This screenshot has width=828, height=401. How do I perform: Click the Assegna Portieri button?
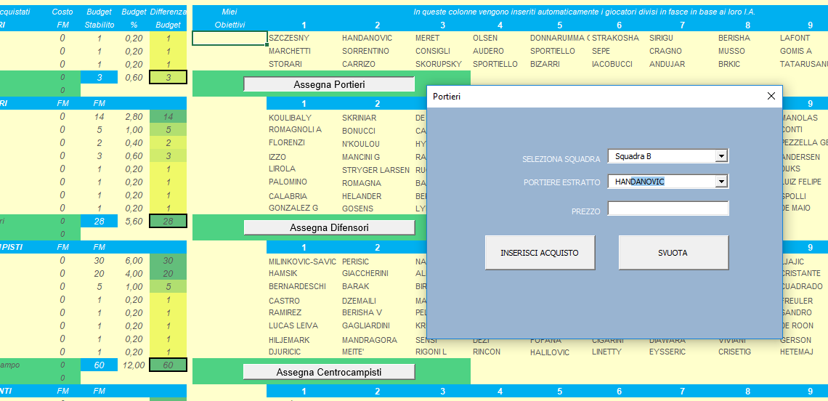click(329, 84)
